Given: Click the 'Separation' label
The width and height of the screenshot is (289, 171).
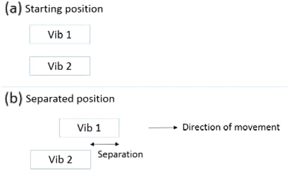Looking at the screenshot, I should (x=120, y=154).
